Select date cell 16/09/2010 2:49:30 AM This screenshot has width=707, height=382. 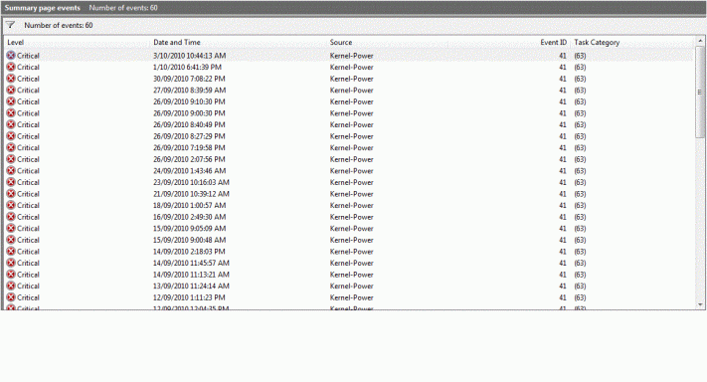(x=189, y=217)
